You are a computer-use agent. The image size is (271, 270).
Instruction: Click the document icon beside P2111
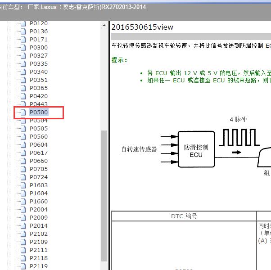tap(23, 250)
